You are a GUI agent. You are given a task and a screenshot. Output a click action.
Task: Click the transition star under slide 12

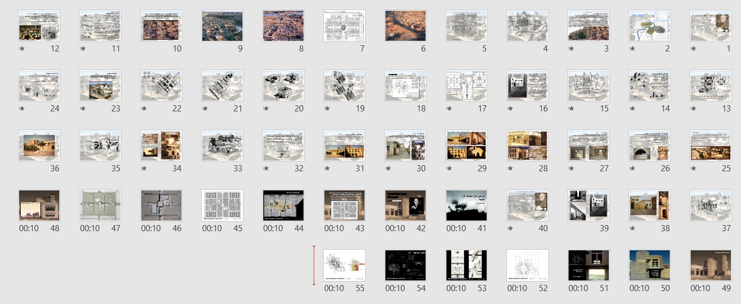[x=22, y=49]
